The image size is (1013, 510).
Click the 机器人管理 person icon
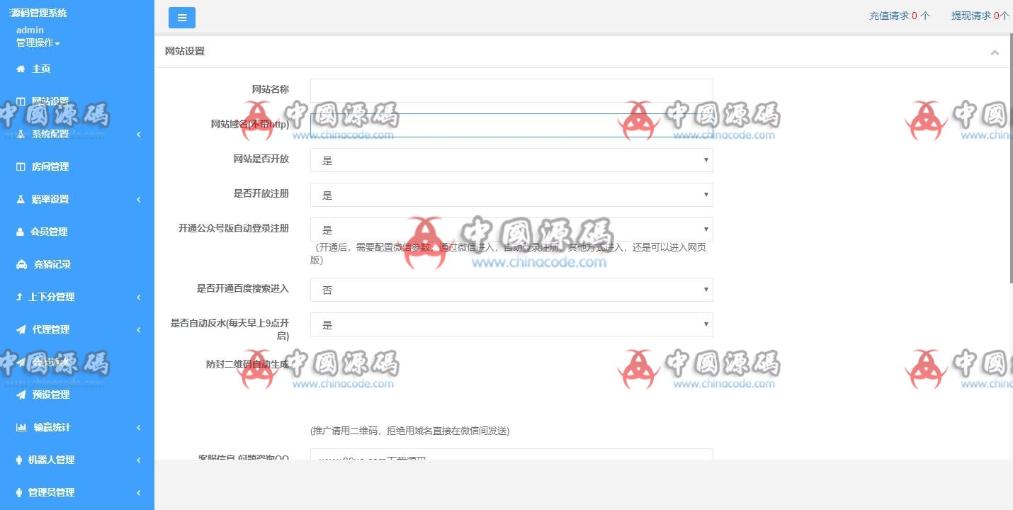[19, 460]
